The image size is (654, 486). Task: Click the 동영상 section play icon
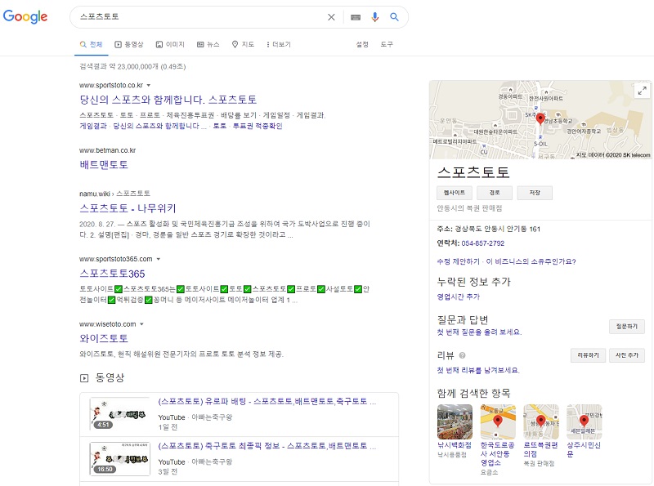pos(84,378)
